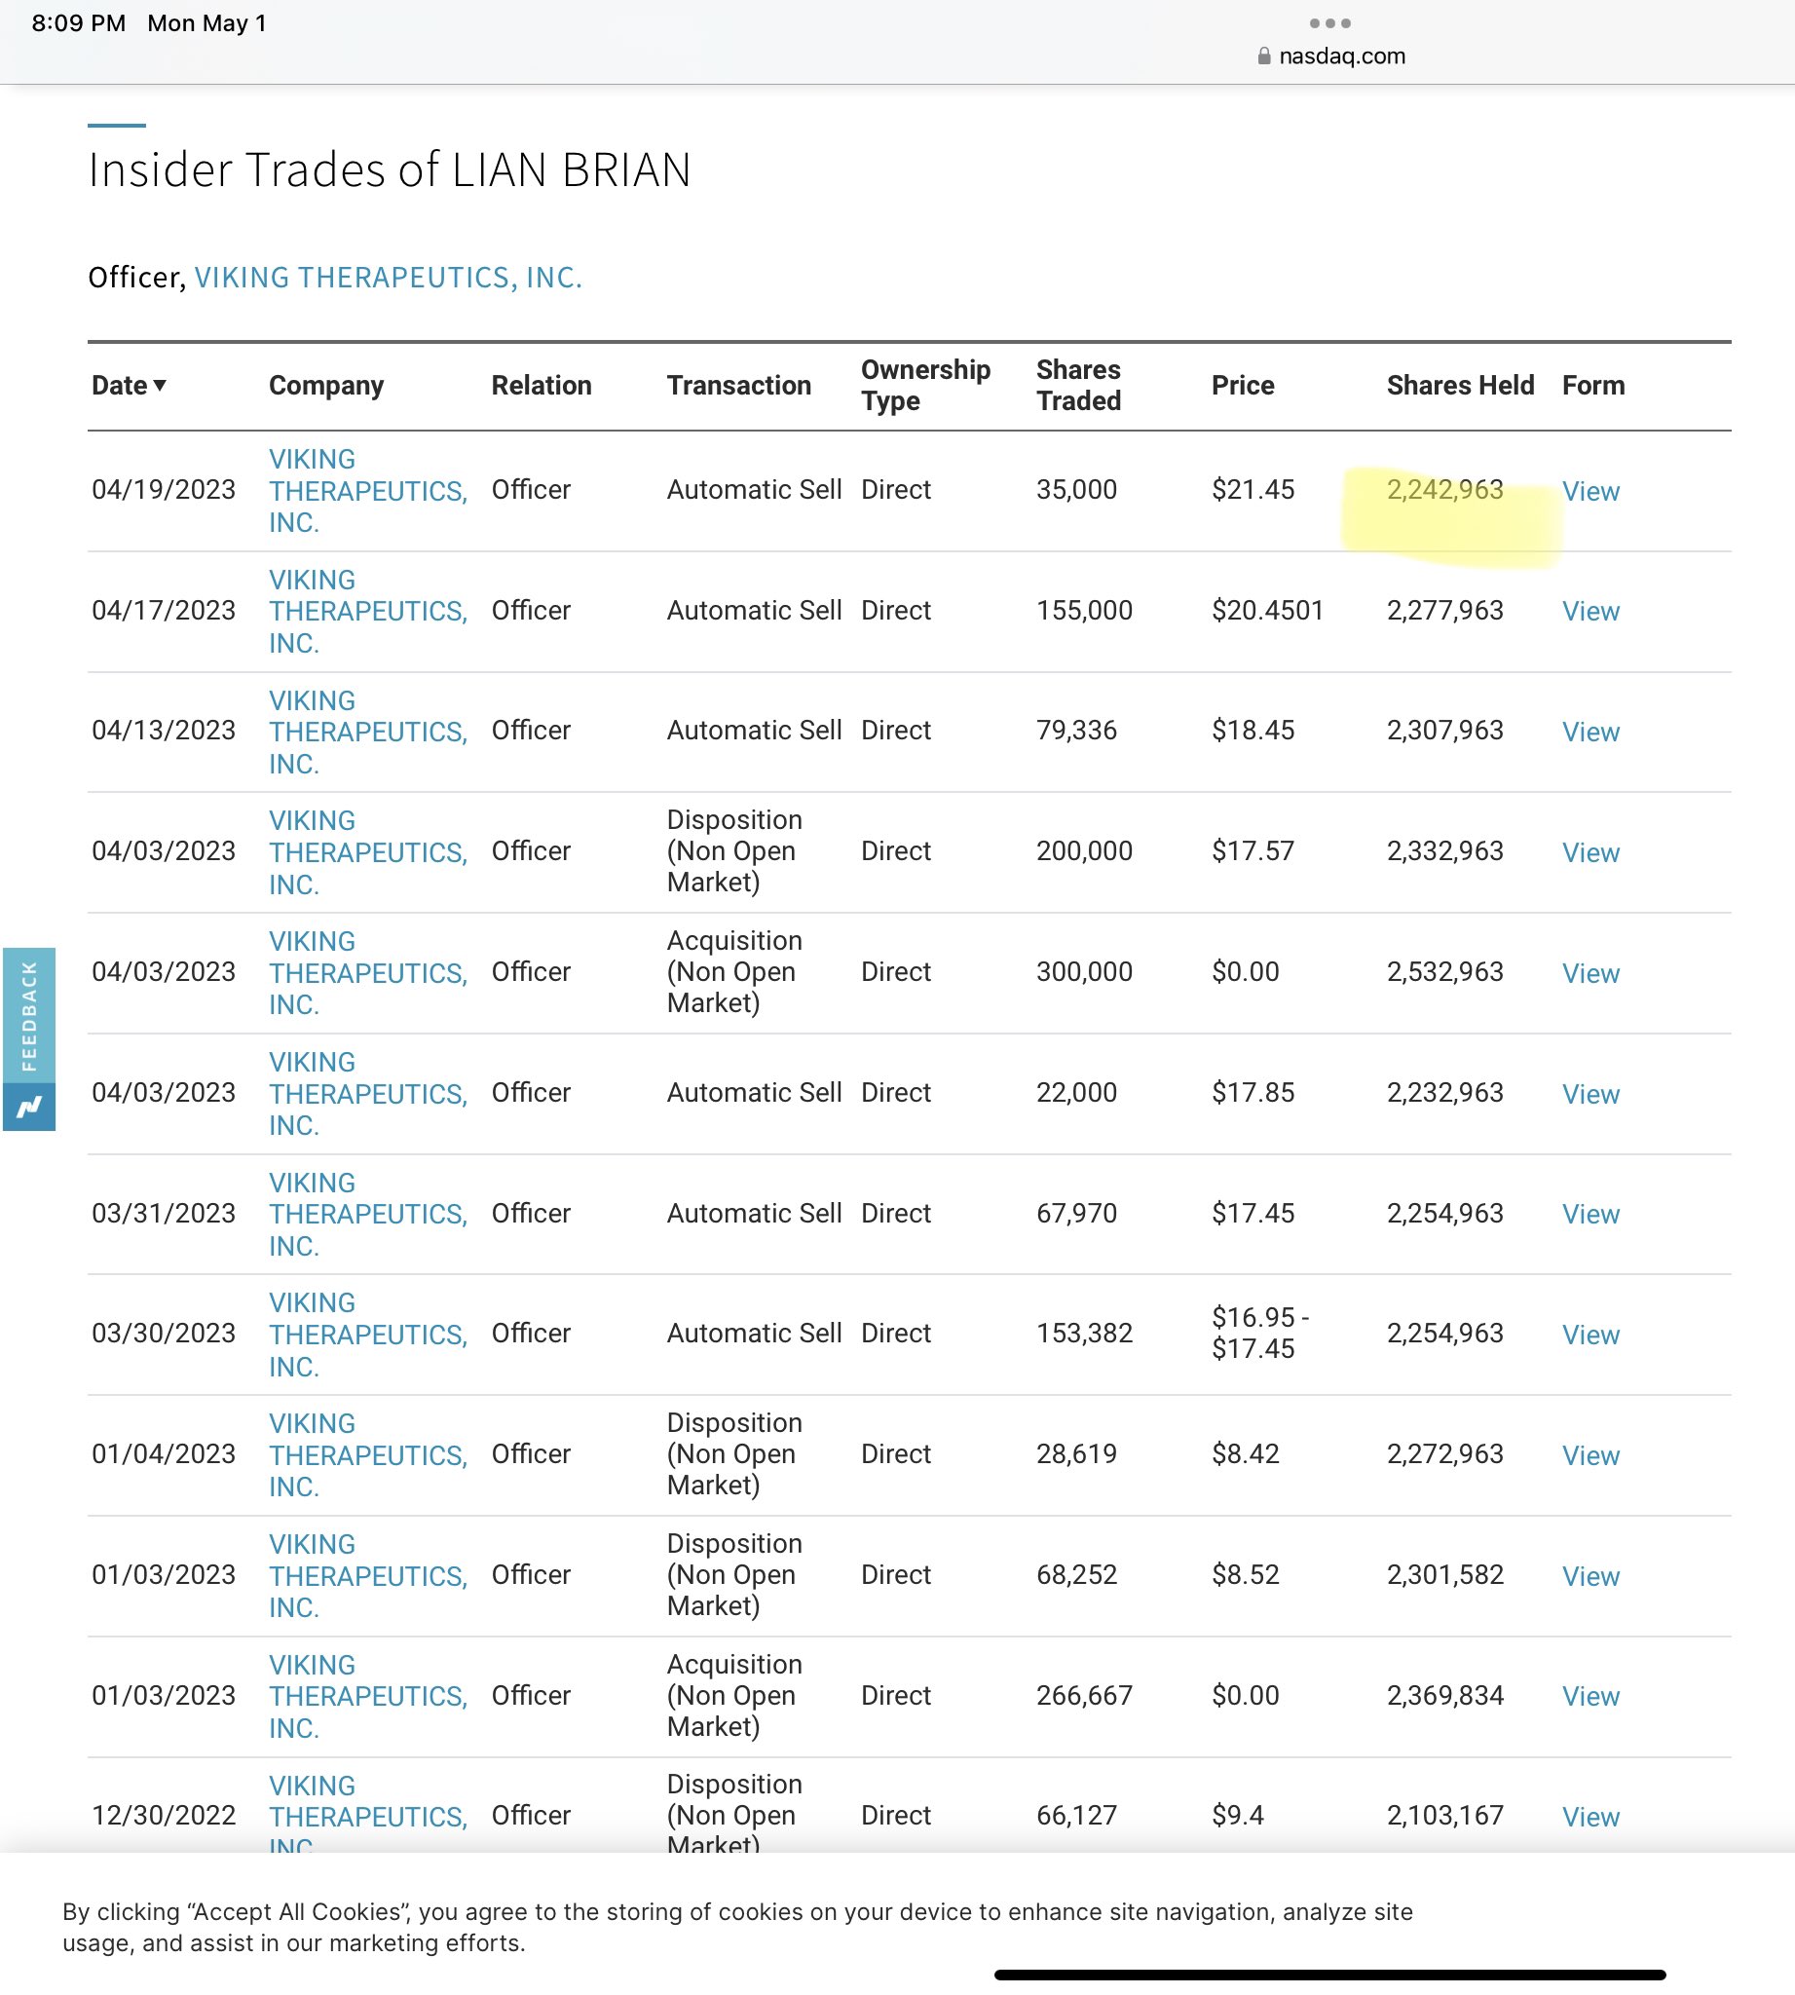View form for 200,000 share disposition
Viewport: 1795px width, 1995px height.
pos(1589,851)
